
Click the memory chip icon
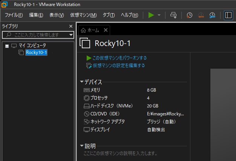[87, 90]
